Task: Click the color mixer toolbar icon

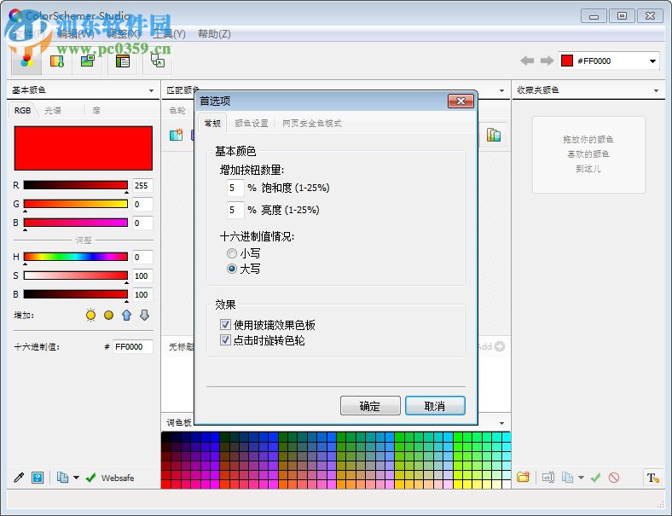Action: click(57, 61)
